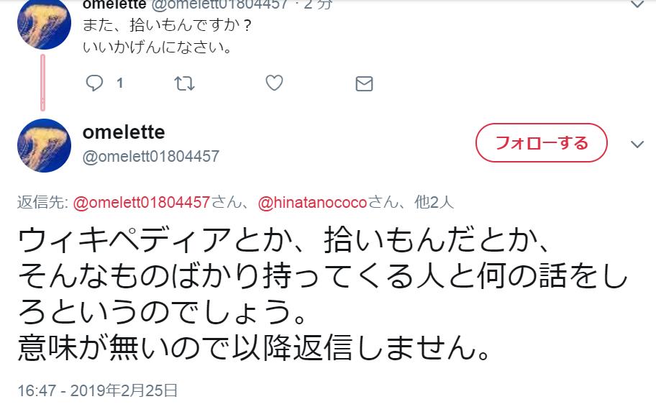Viewport: 656px width, 412px height.
Task: Like the tweet with heart icon
Action: click(274, 83)
